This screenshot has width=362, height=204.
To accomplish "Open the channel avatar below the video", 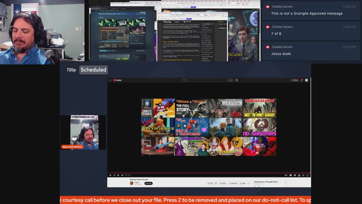I will pyautogui.click(x=132, y=183).
